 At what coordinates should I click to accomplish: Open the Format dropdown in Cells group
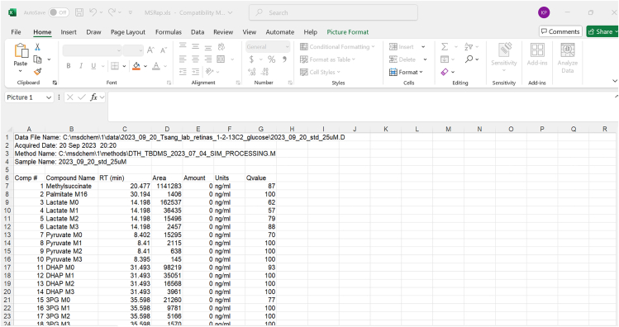[407, 72]
